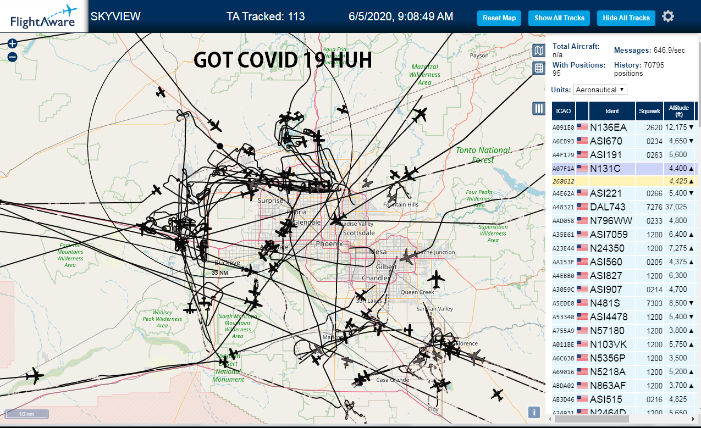Image resolution: width=701 pixels, height=428 pixels.
Task: Sort table by Squawk column header
Action: tap(649, 111)
